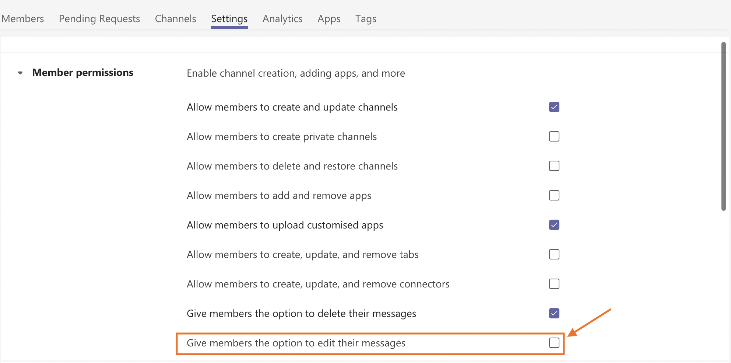Collapse the Member permissions section arrow
Viewport: 731px width, 363px height.
(x=20, y=73)
